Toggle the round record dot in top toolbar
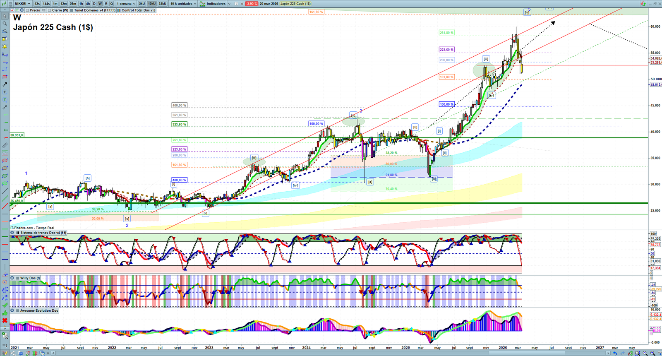 click(x=242, y=4)
